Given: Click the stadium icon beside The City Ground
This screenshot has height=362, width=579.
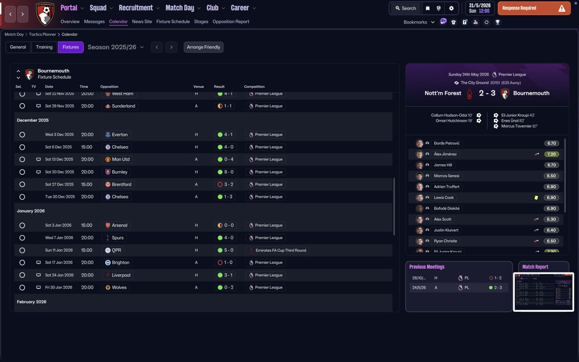Looking at the screenshot, I should (x=457, y=83).
